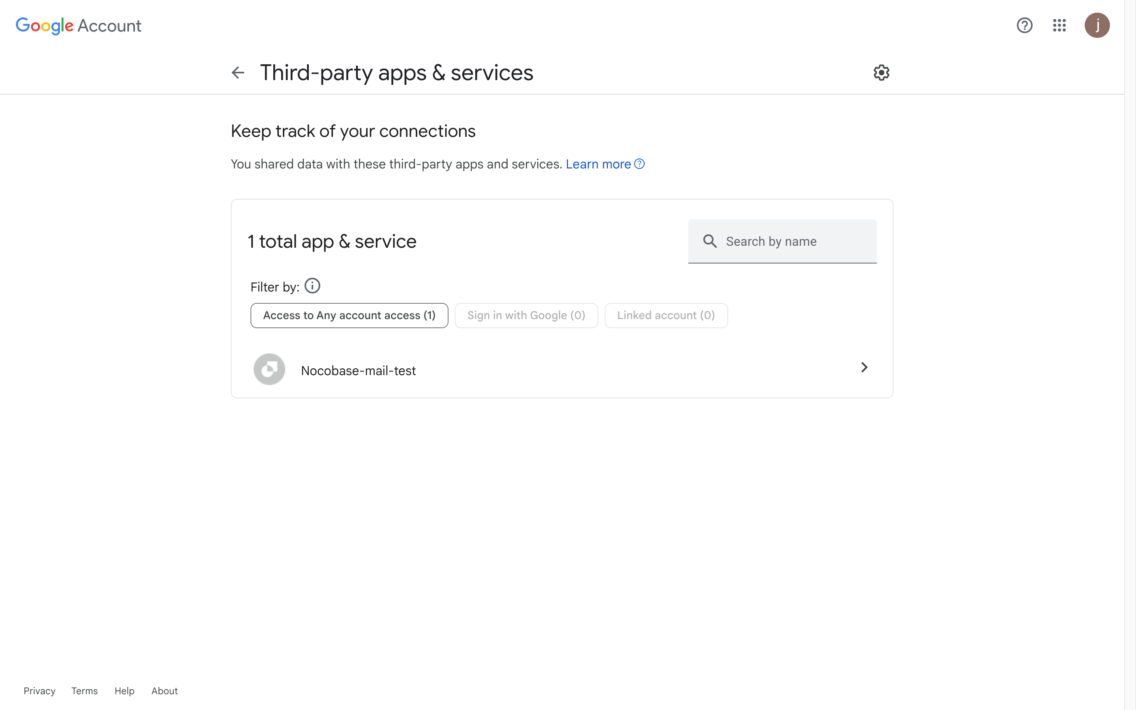This screenshot has width=1136, height=710.
Task: Toggle the Sign in with Google filter
Action: click(x=526, y=316)
